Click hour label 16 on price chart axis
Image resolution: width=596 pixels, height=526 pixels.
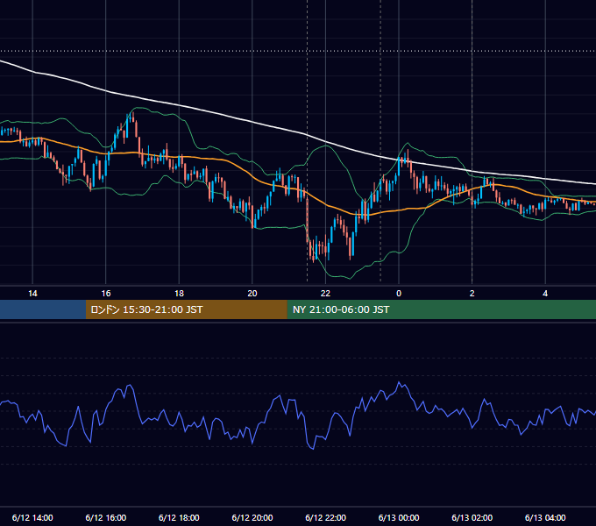[106, 294]
